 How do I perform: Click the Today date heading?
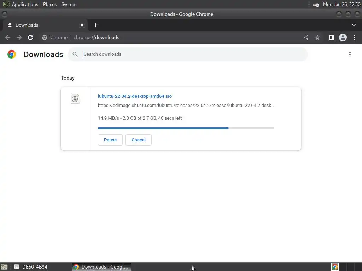pyautogui.click(x=68, y=78)
